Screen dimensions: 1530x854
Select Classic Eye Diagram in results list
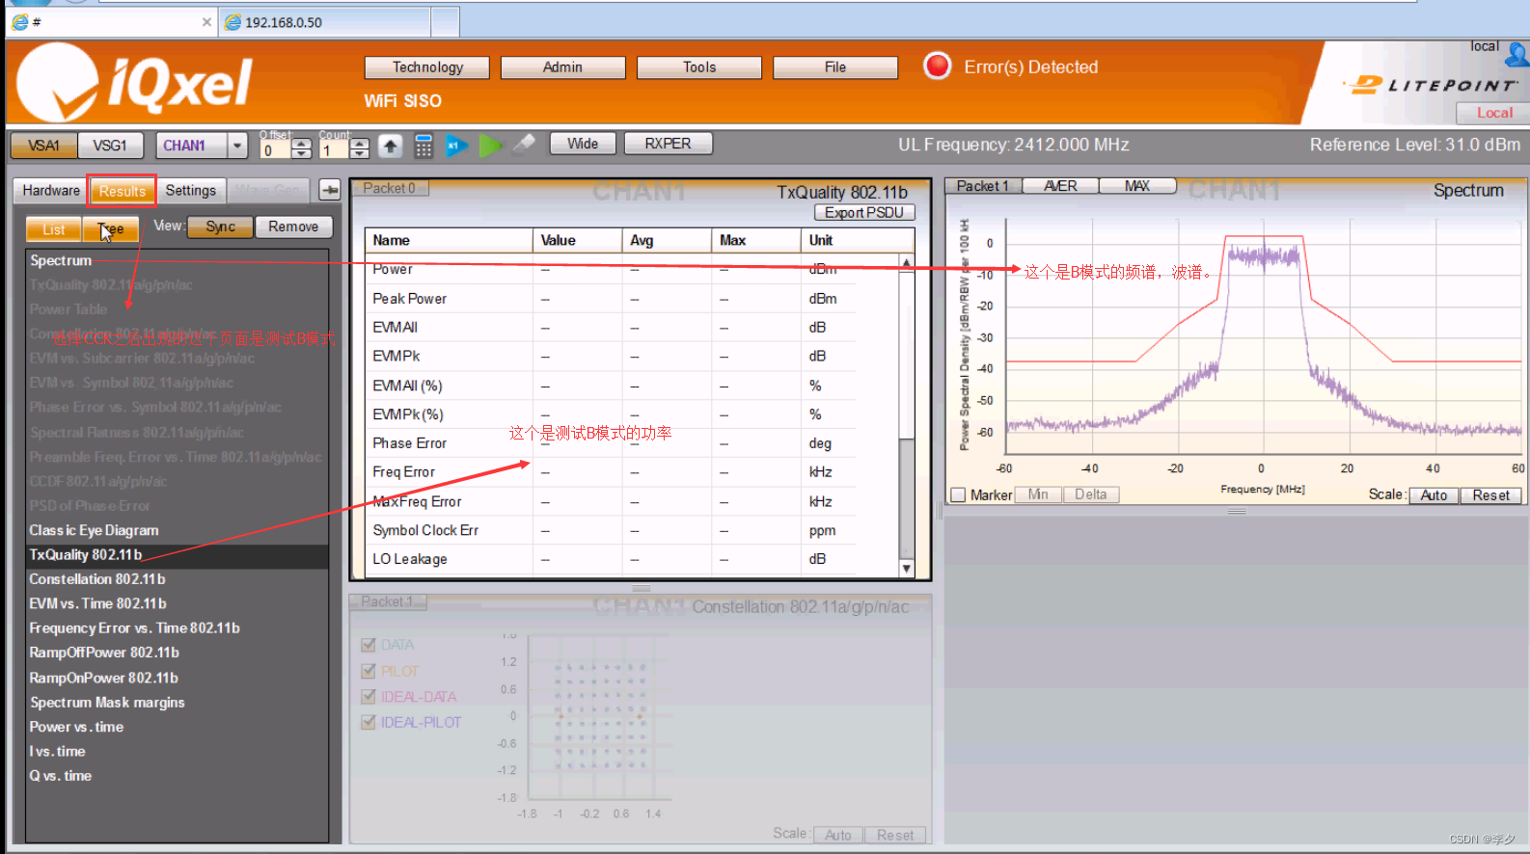pyautogui.click(x=177, y=530)
